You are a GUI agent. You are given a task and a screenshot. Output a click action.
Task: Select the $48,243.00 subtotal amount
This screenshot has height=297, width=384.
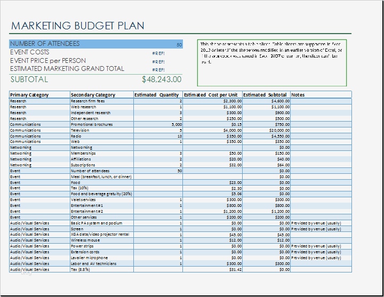[162, 79]
